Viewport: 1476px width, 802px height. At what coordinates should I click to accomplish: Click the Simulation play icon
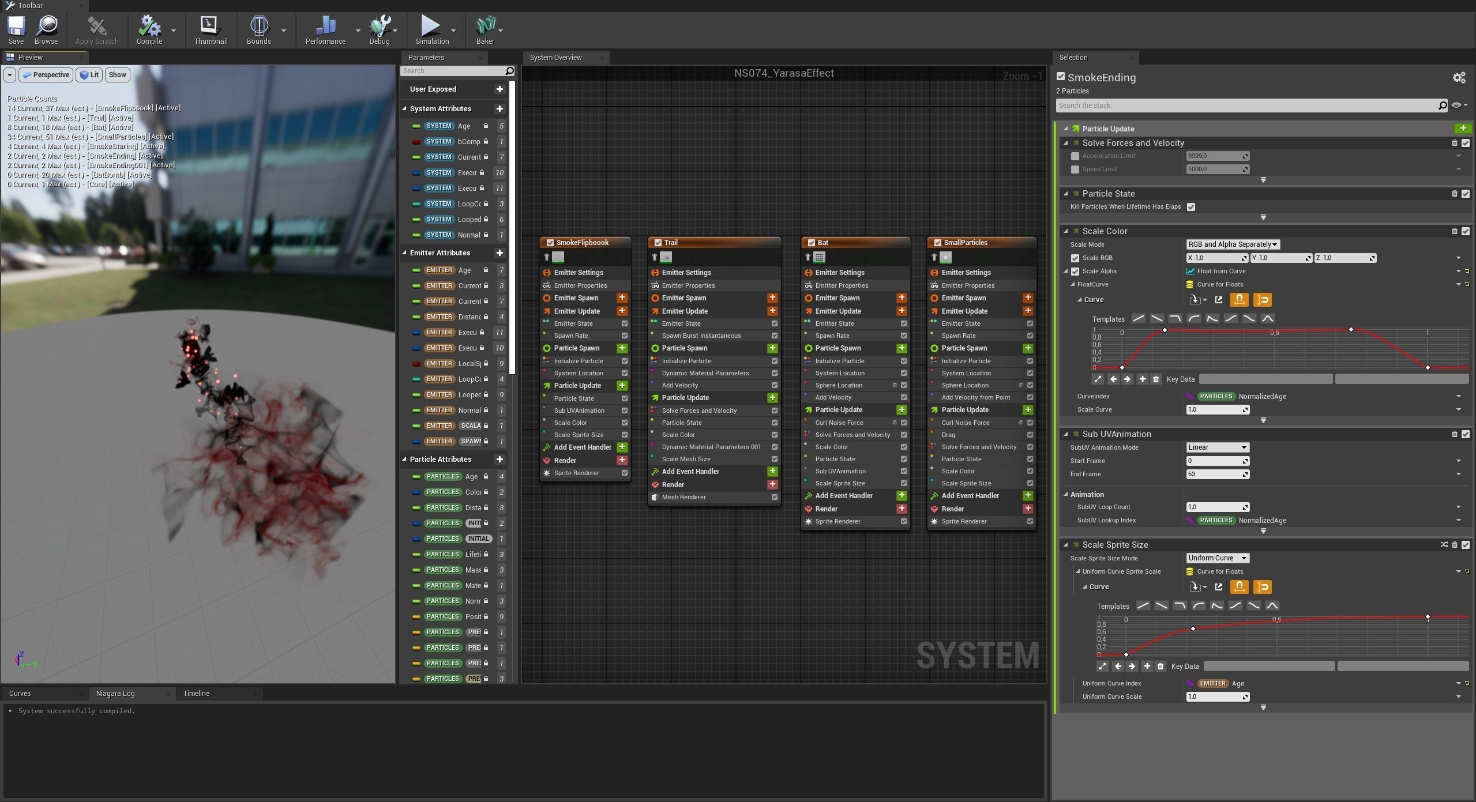(430, 27)
